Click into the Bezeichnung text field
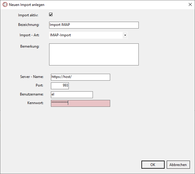 pyautogui.click(x=94, y=25)
